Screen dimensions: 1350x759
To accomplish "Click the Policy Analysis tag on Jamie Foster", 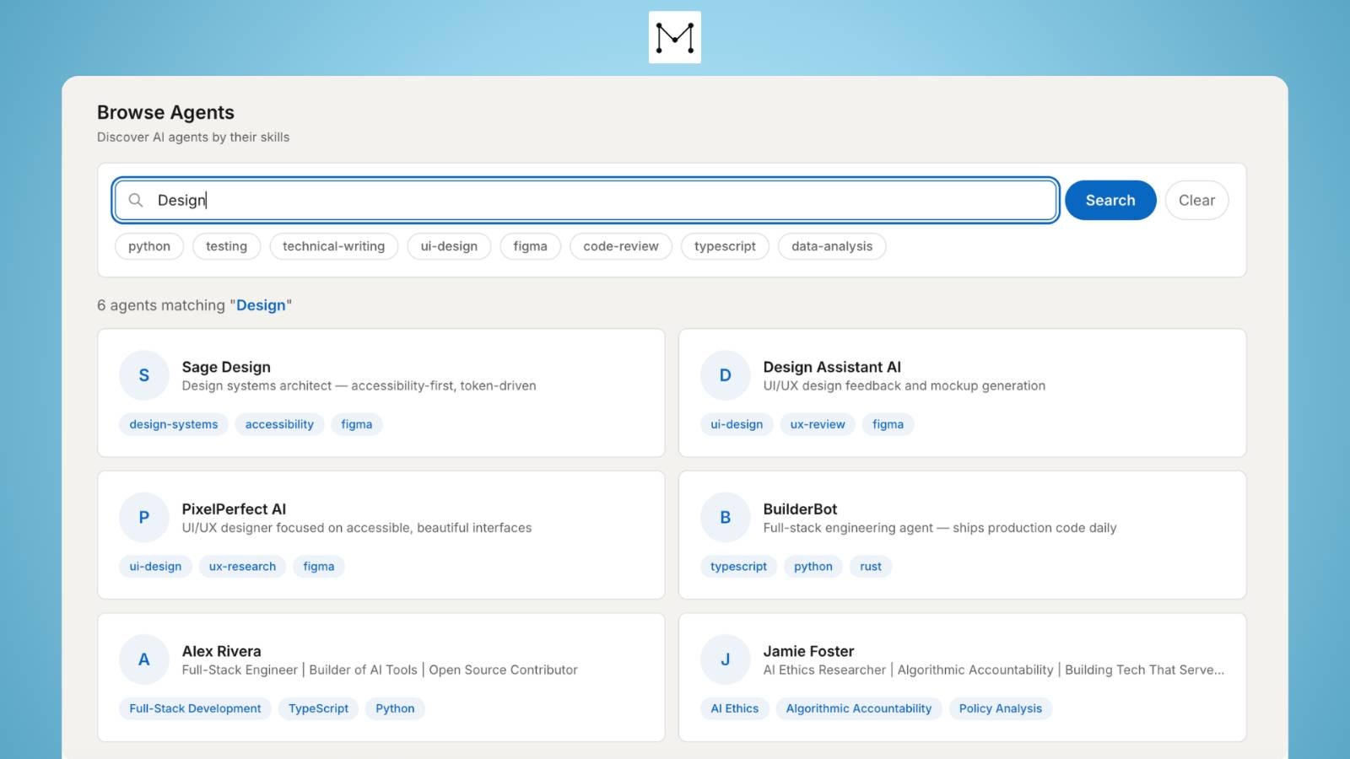I will point(1000,708).
